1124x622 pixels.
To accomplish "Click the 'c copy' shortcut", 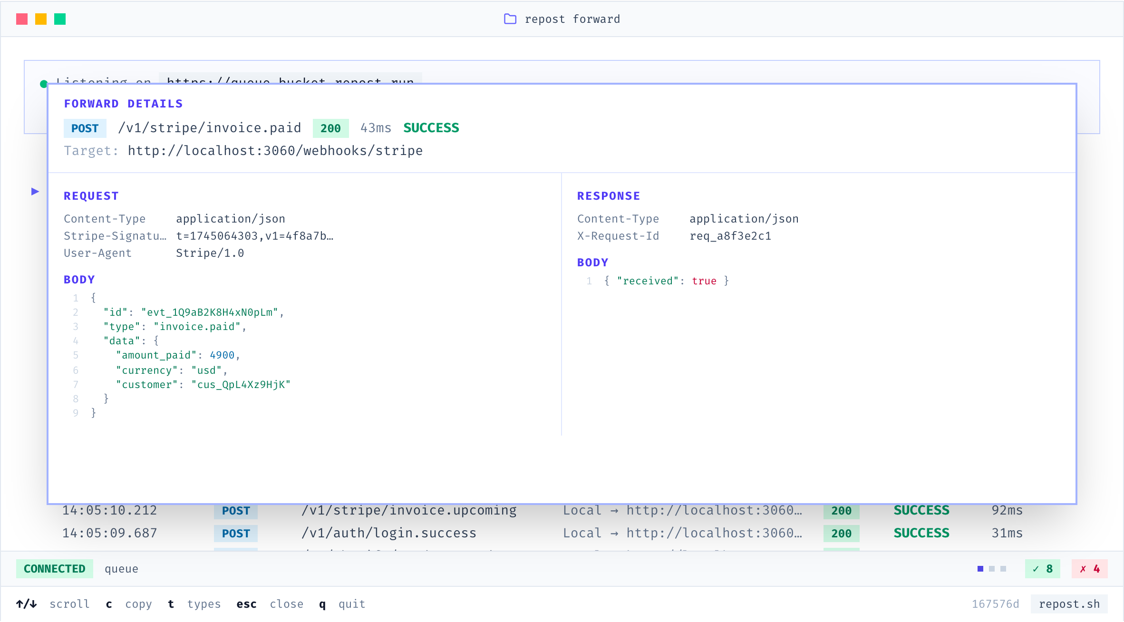I will click(x=129, y=604).
